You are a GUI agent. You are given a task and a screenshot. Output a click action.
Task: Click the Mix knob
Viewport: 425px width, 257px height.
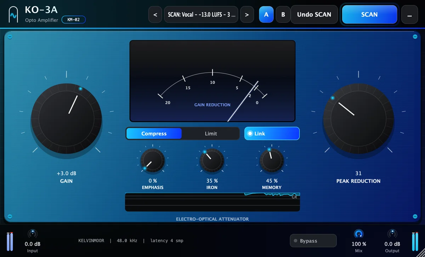click(359, 234)
